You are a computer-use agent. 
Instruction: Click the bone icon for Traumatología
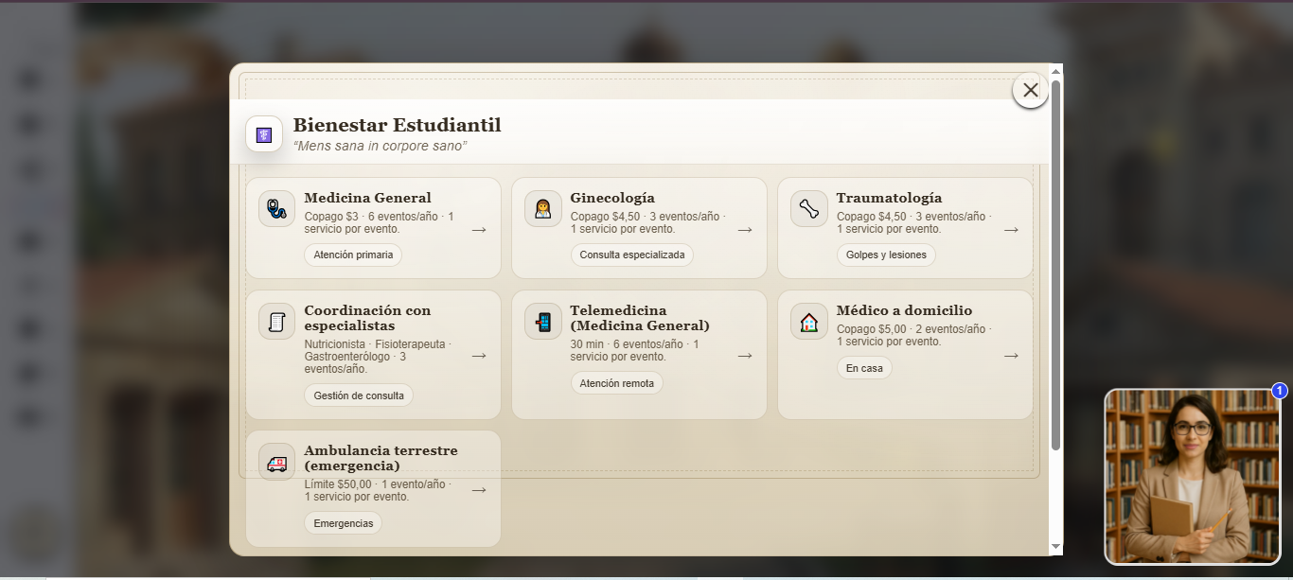point(809,208)
